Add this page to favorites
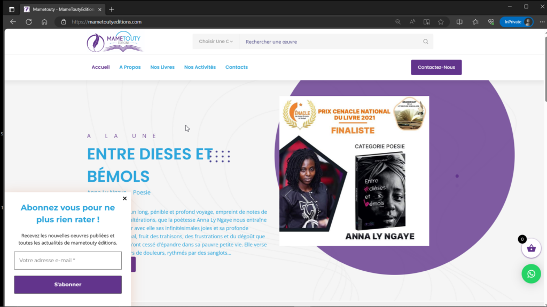This screenshot has width=547, height=307. click(441, 21)
